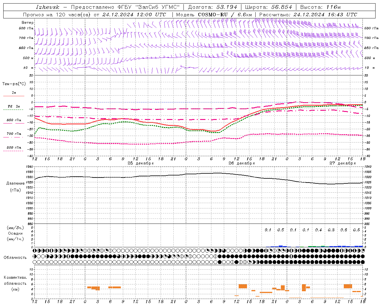
Task: Click the (гПа) unit label under Давление
Action: [15, 190]
